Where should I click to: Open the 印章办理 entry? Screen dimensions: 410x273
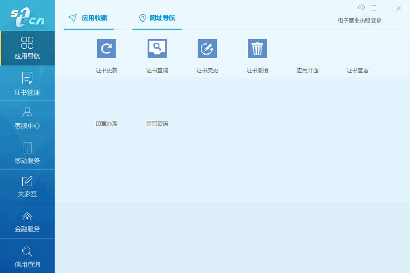coord(107,124)
